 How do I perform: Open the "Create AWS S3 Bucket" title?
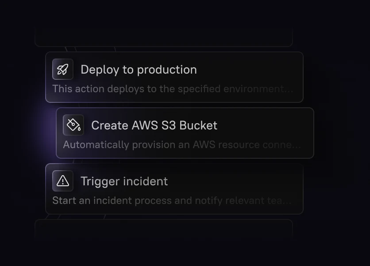(154, 125)
